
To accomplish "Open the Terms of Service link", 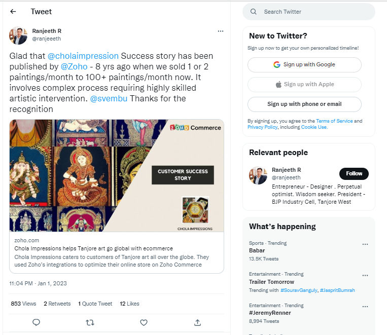I will coord(334,121).
